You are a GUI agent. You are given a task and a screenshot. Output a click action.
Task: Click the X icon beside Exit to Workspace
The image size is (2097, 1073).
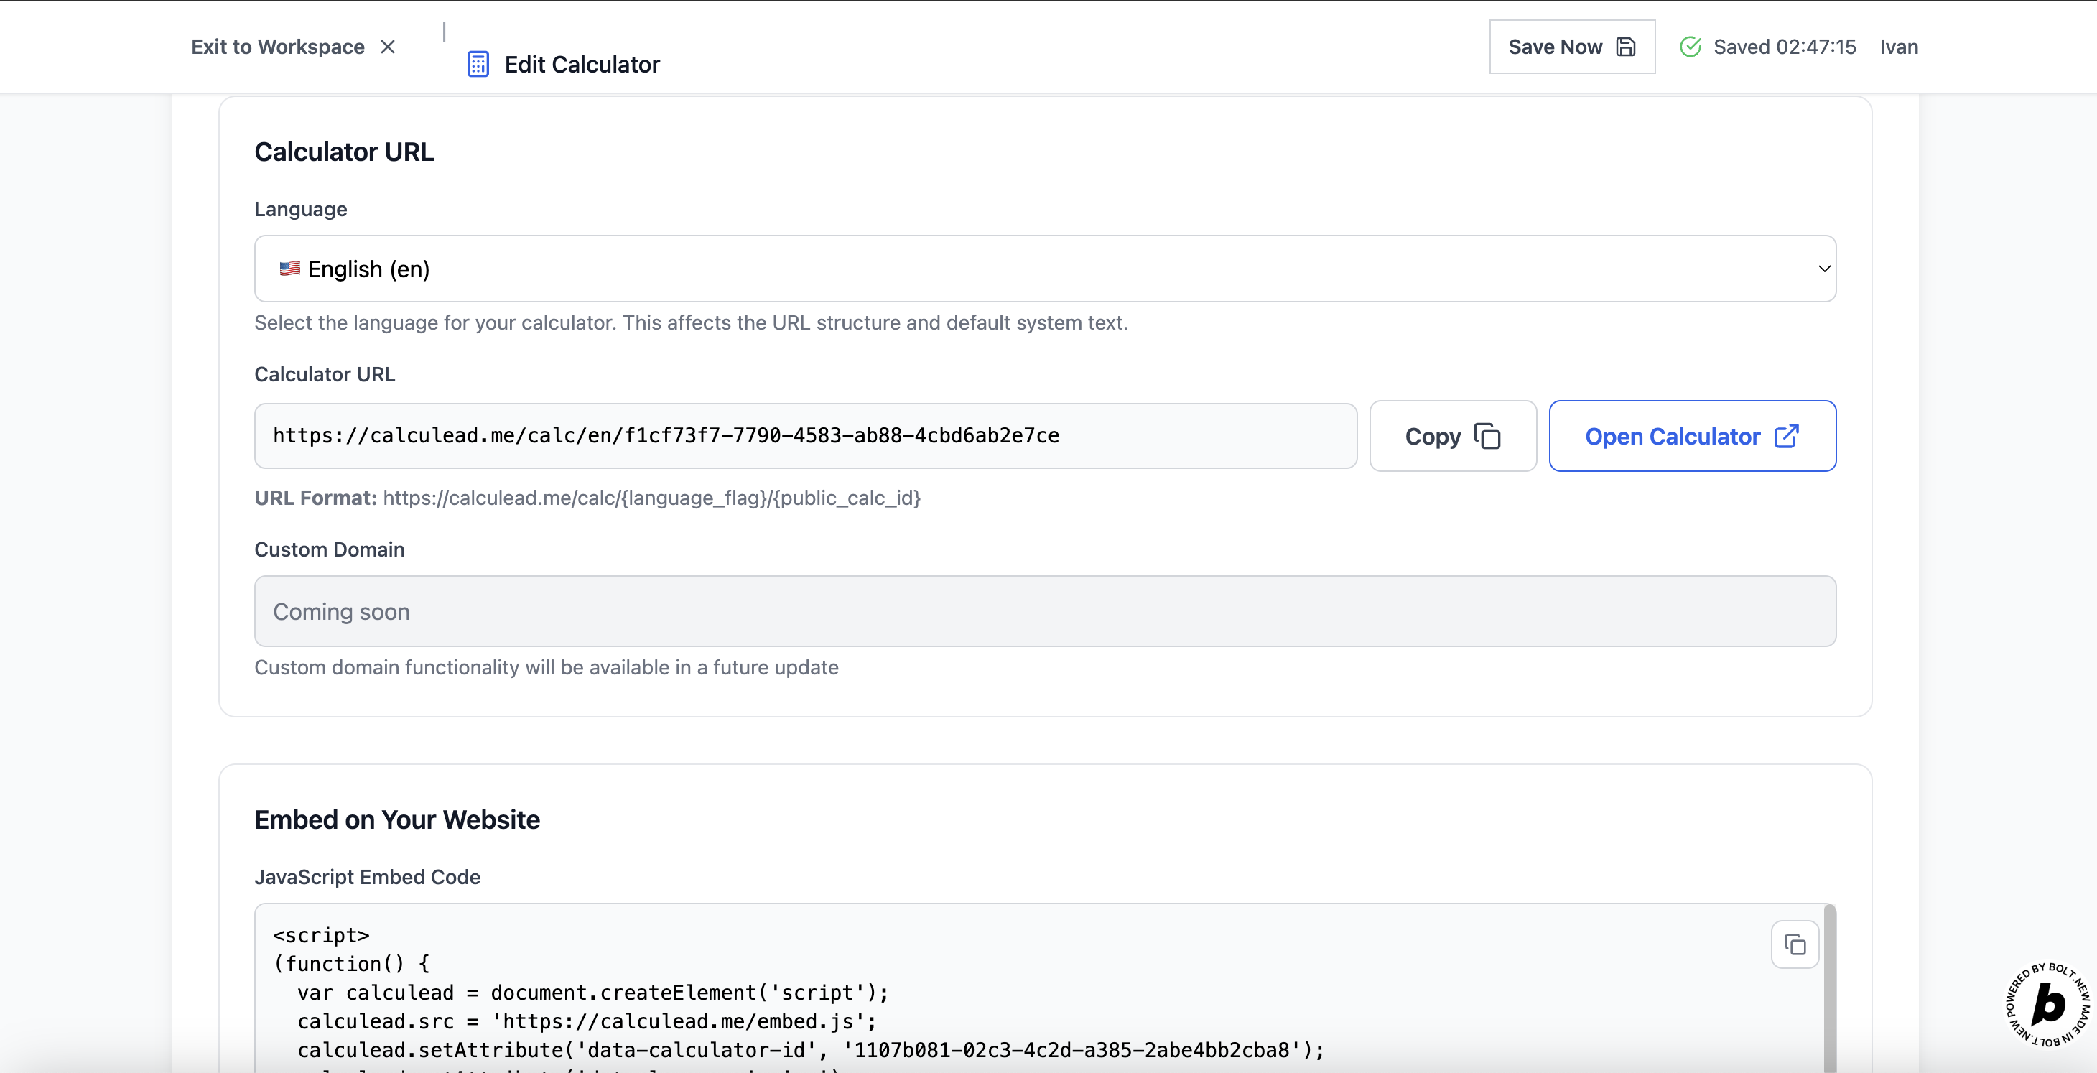coord(388,47)
